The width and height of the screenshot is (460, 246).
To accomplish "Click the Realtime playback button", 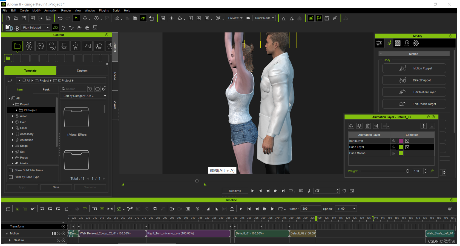I will coord(235,191).
